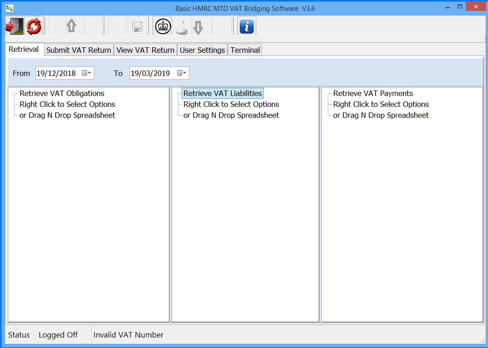Switch to the Terminal tab
This screenshot has width=488, height=348.
coord(245,50)
